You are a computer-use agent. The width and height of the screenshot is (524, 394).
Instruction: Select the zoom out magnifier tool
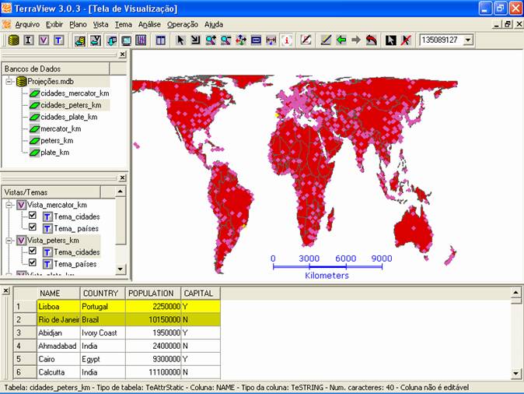tap(225, 40)
